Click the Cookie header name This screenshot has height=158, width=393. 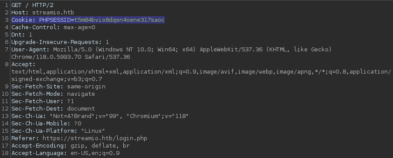[24, 20]
